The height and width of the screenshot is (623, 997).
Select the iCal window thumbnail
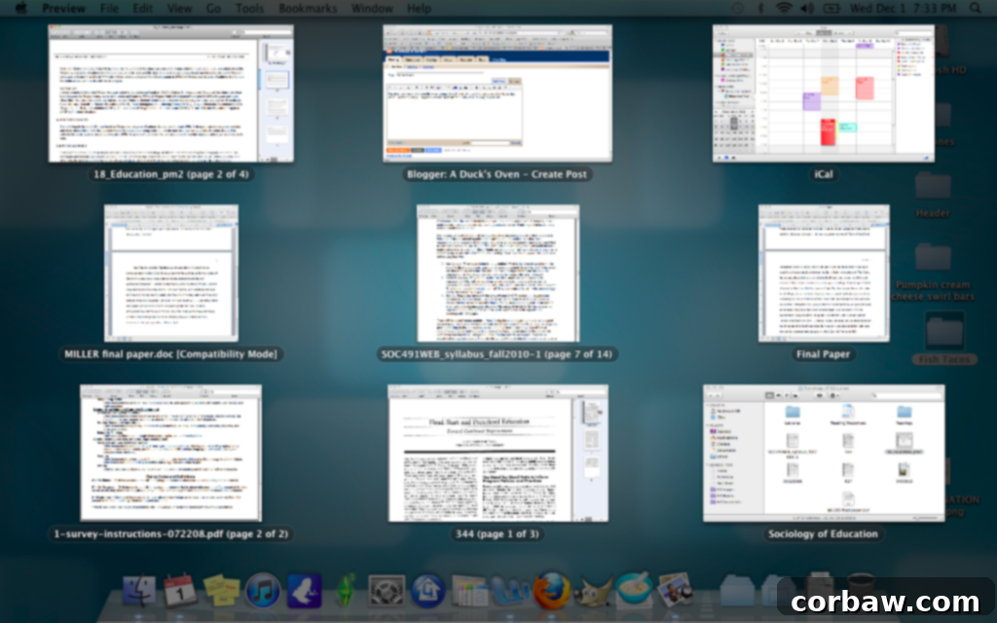[822, 92]
